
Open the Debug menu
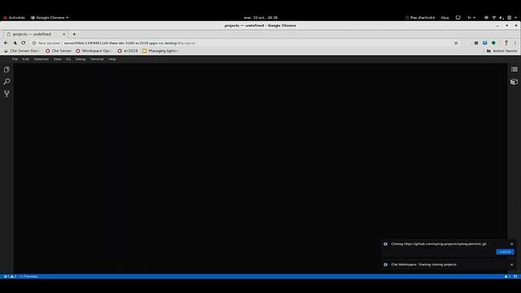[81, 59]
